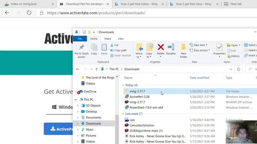257x144 pixels.
Task: Select Downloads in navigation pane
Action: tap(94, 124)
